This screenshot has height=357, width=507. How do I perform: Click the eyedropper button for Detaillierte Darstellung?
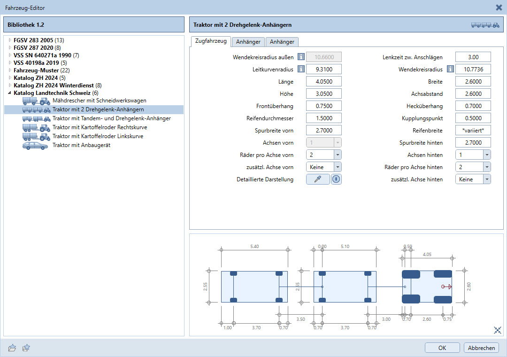click(x=318, y=179)
